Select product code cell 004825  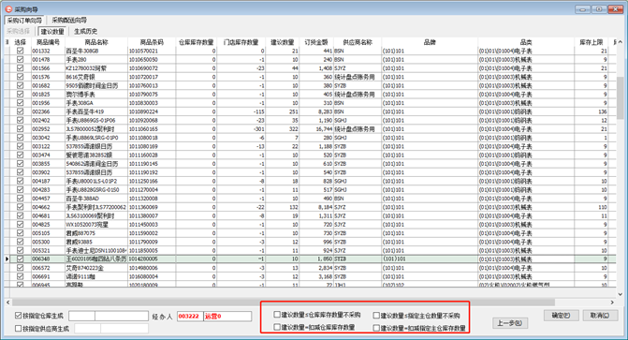coord(48,225)
